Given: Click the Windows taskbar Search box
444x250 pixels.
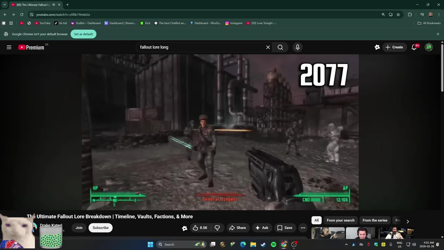Looking at the screenshot, I should 181,244.
